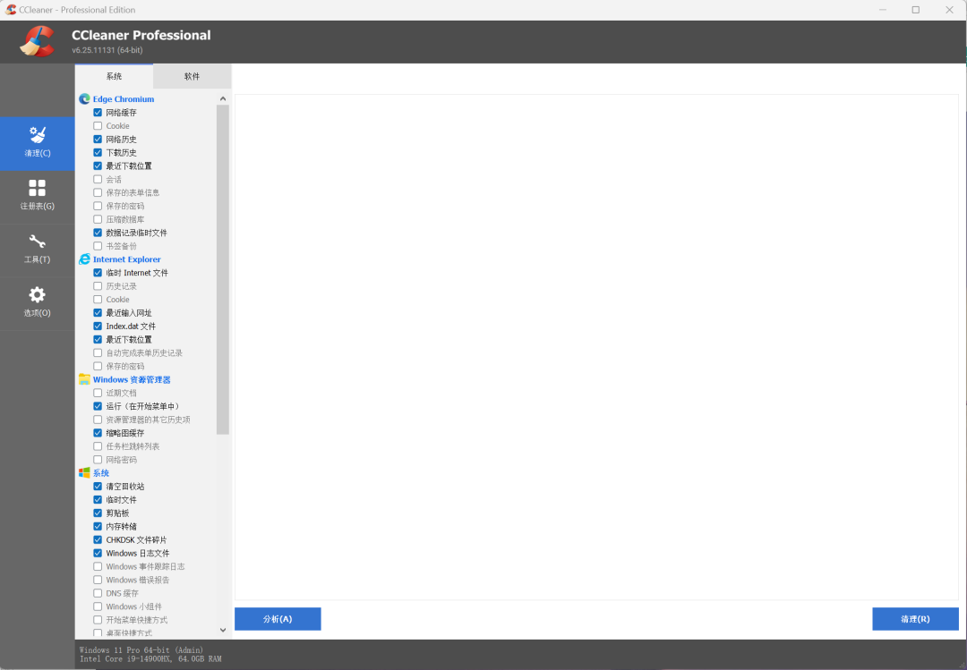The height and width of the screenshot is (670, 967).
Task: Enable Windows 小组件 checkbox
Action: [98, 606]
